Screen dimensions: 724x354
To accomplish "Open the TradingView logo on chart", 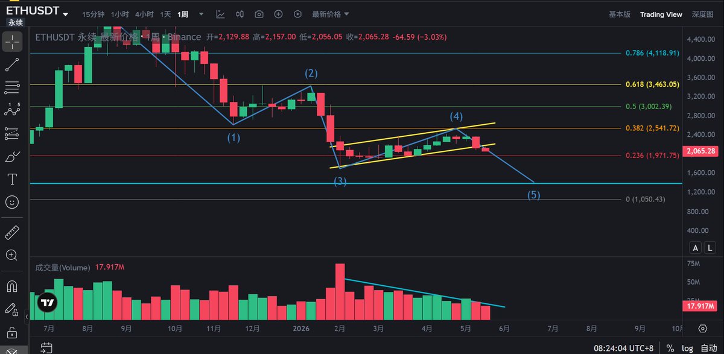I will tap(47, 303).
